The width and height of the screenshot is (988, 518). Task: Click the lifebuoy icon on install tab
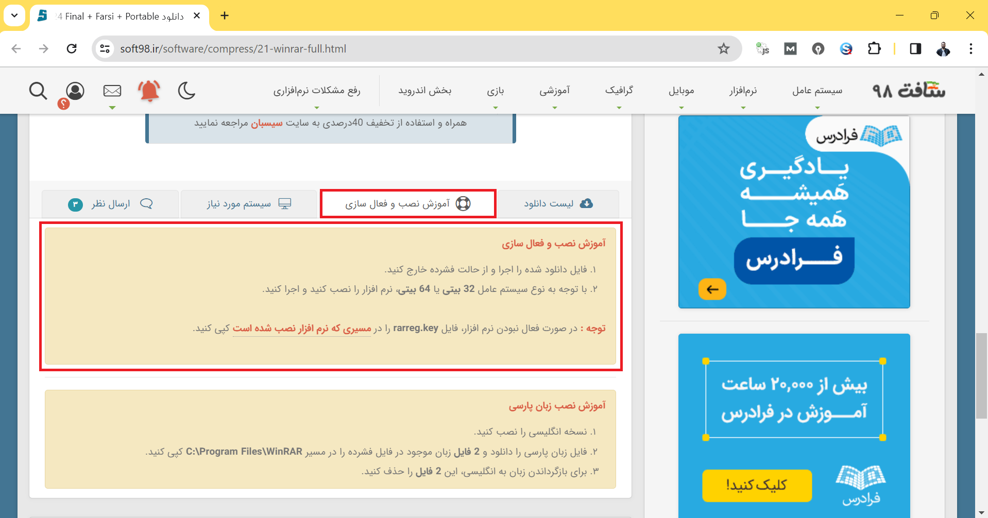[x=463, y=204]
